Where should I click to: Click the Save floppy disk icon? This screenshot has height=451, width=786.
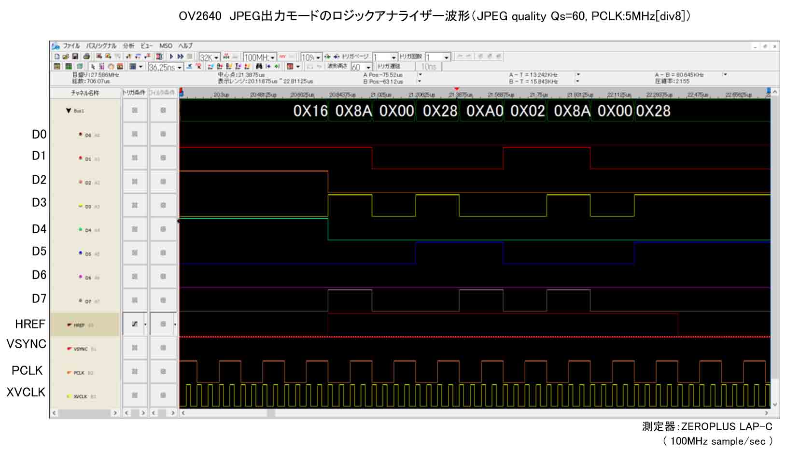(75, 57)
